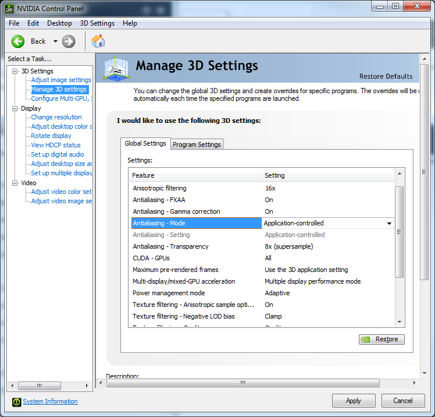Collapse the Video tree node

point(15,183)
